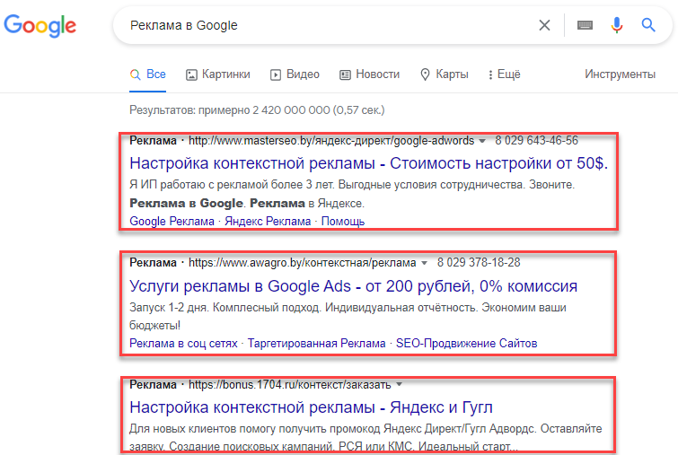Click phone number '8 029 643-46-56'
The width and height of the screenshot is (678, 455).
[x=537, y=140]
